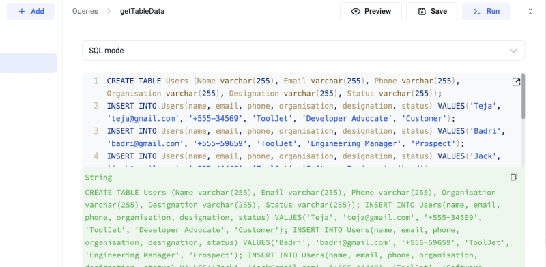546x267 pixels.
Task: Click the code editor vertical scrollbar
Action: [523, 96]
